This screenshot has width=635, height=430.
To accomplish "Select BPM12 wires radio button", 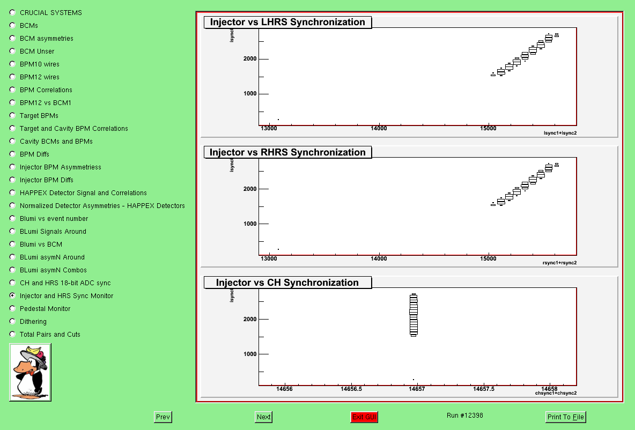I will click(x=12, y=77).
